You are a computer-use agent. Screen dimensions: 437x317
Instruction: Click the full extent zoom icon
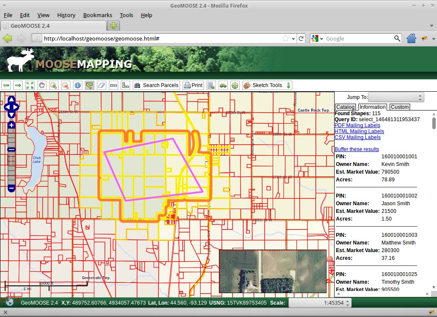(30, 85)
